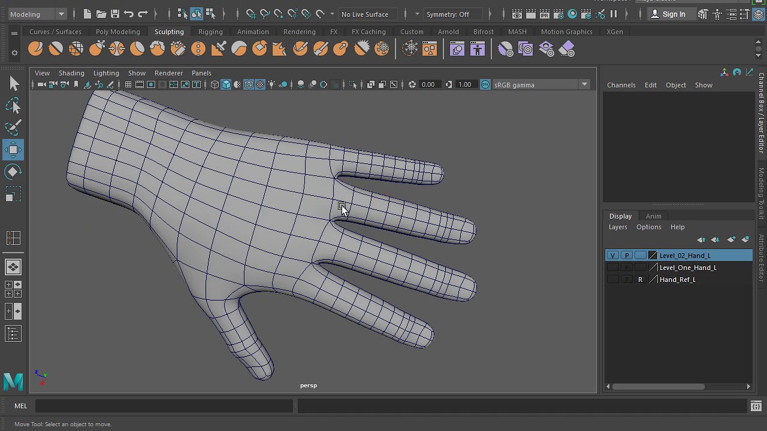Toggle visibility box of Hand_Ref_L layer
This screenshot has height=431, width=767.
click(612, 280)
